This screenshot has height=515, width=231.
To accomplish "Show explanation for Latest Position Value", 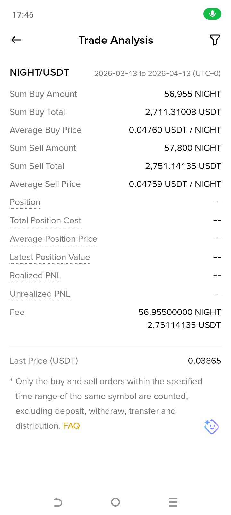I will [50, 257].
